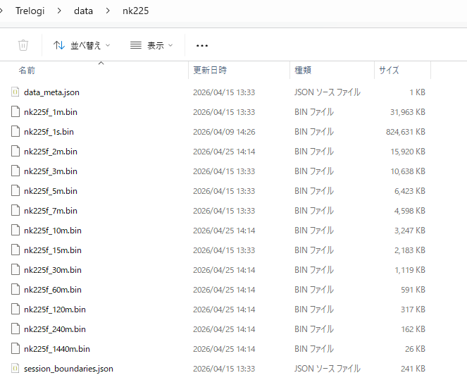The image size is (467, 392).
Task: Click the file name nk225f_1m.bin
Action: pyautogui.click(x=51, y=112)
